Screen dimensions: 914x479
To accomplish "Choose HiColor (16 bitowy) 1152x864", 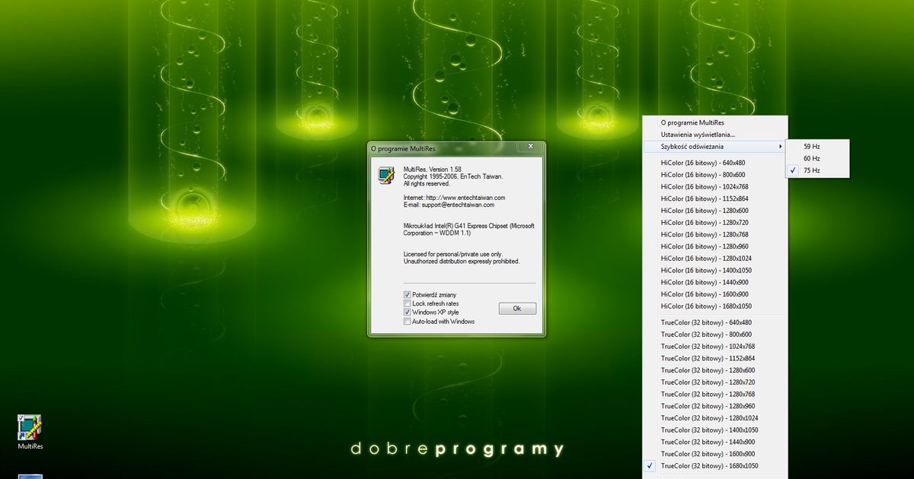I will [715, 198].
